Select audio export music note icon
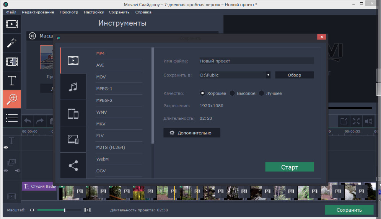Viewport: 381px width, 219px height. click(73, 87)
